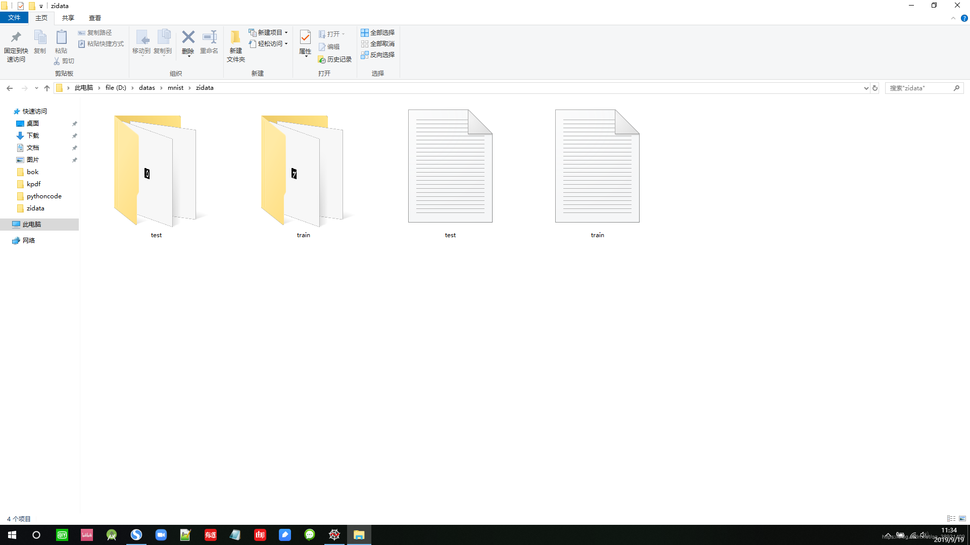Viewport: 970px width, 545px height.
Task: Switch to large icons view toggle
Action: pos(962,518)
